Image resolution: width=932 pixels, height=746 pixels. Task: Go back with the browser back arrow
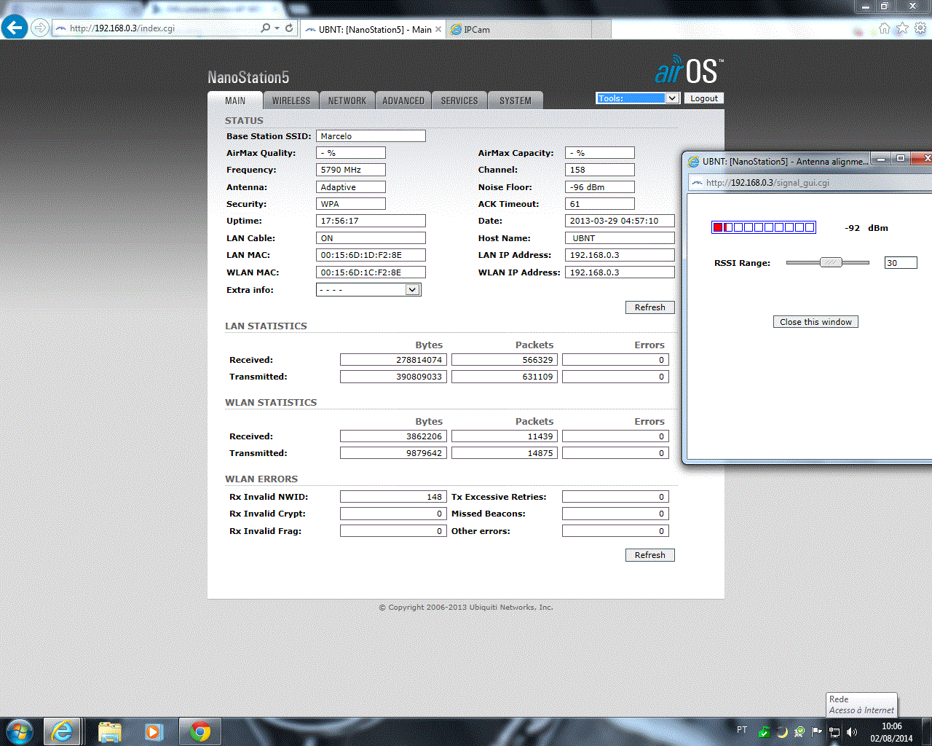click(15, 28)
